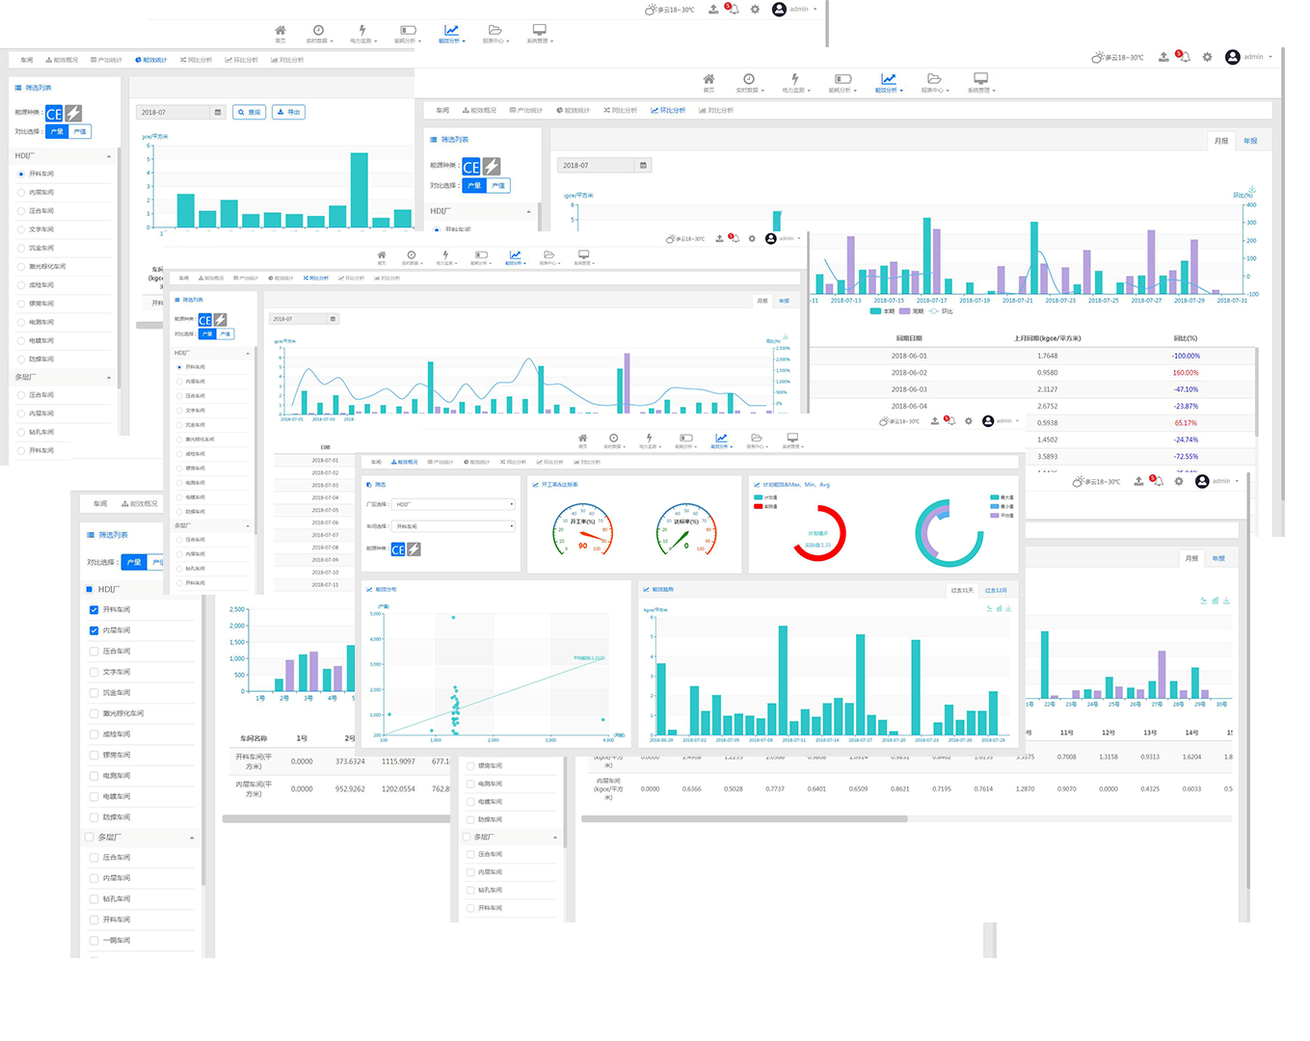The height and width of the screenshot is (1041, 1310).
Task: Uncheck the ticked 开料车间 checkbox
Action: (x=94, y=610)
